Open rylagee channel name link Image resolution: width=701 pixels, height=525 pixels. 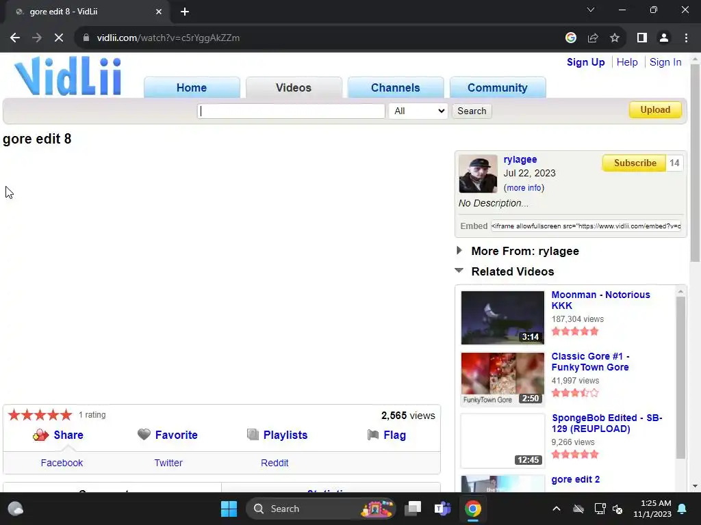pos(520,159)
